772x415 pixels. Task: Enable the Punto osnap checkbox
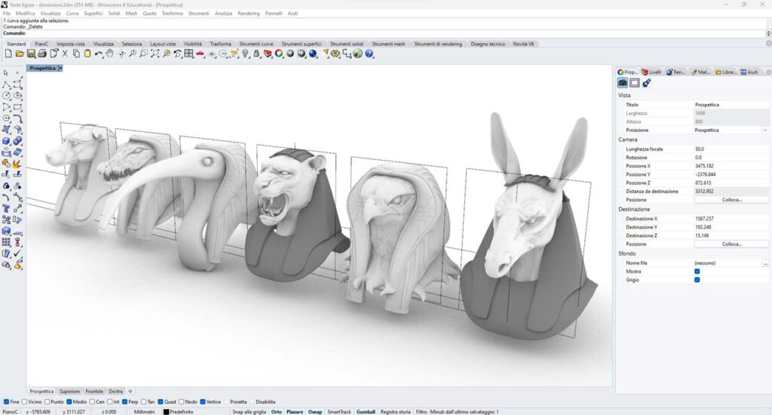tap(47, 401)
